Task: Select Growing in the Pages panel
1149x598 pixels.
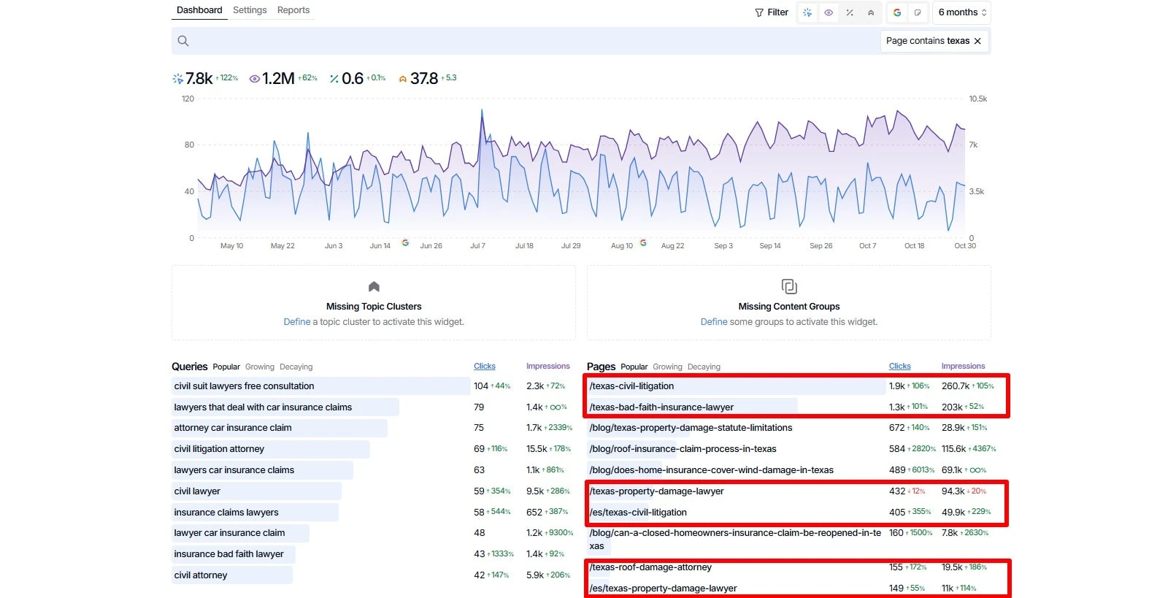Action: pyautogui.click(x=668, y=367)
